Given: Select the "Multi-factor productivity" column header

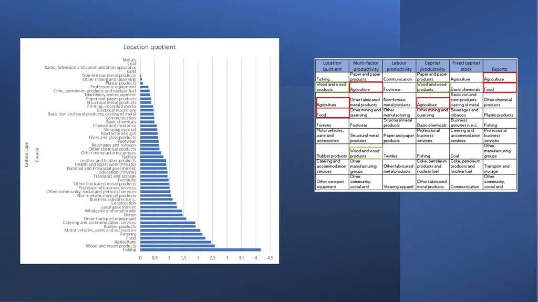Looking at the screenshot, I should tap(366, 66).
